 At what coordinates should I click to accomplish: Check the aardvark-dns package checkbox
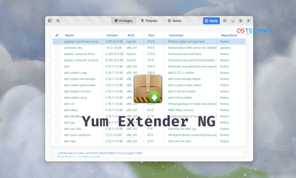(57, 48)
